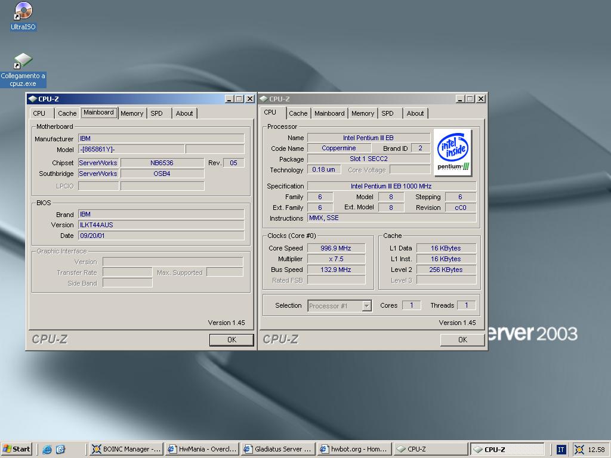The width and height of the screenshot is (611, 458).
Task: Expand the Processor #1 selection dropdown
Action: click(x=366, y=306)
